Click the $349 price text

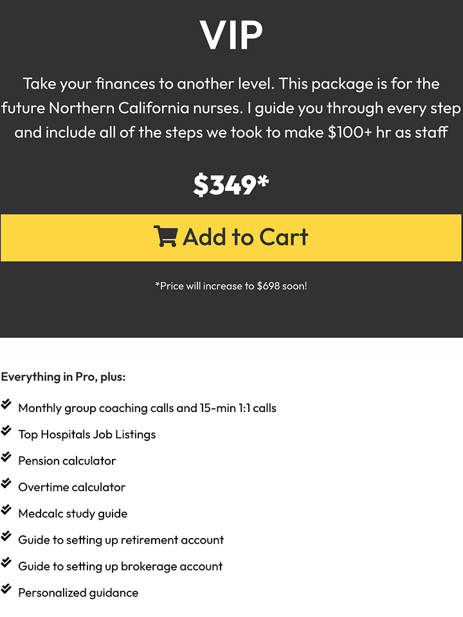click(231, 184)
